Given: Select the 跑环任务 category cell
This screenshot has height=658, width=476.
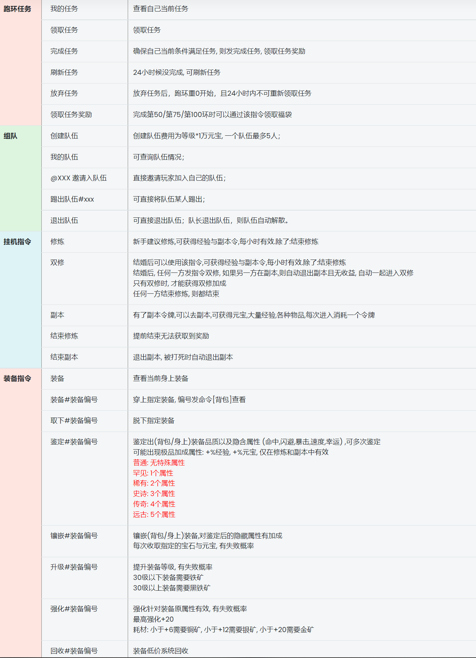Looking at the screenshot, I should pos(21,63).
